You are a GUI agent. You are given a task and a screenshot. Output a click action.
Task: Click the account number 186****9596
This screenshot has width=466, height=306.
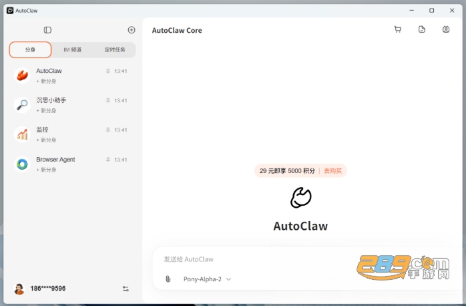tap(48, 289)
